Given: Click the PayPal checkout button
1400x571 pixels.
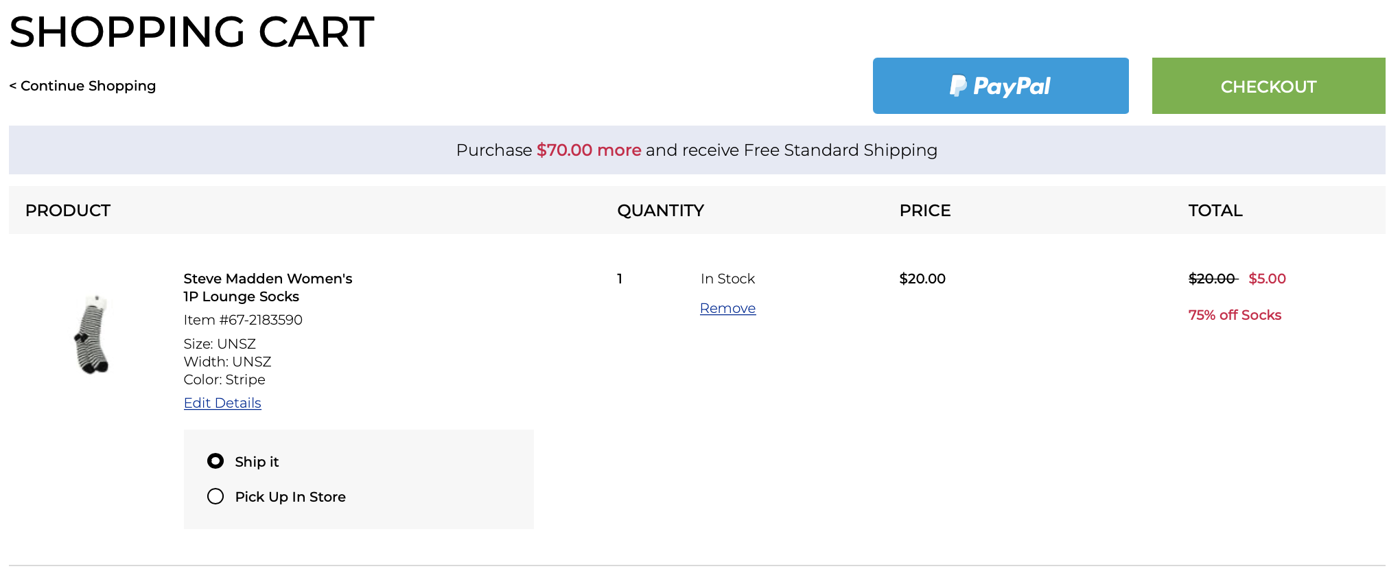Looking at the screenshot, I should pyautogui.click(x=1001, y=86).
